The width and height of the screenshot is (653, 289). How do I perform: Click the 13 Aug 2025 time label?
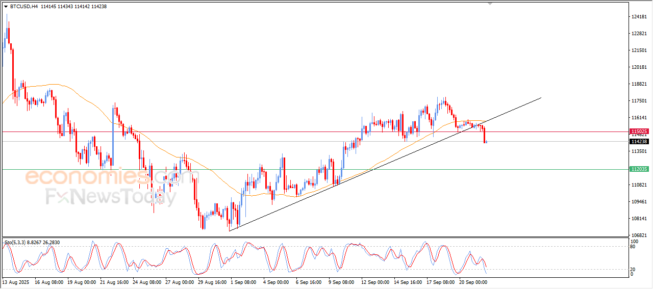click(16, 282)
